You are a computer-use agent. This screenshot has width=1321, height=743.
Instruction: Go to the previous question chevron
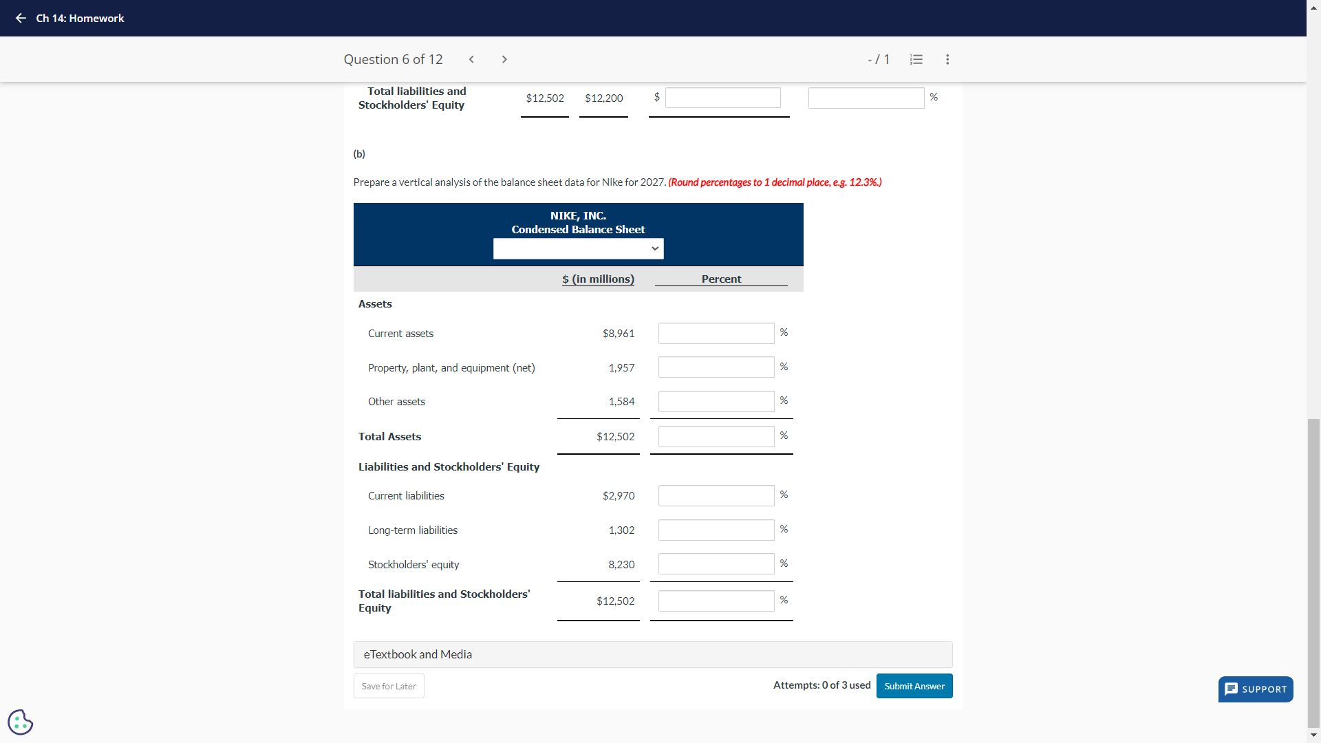pos(471,59)
